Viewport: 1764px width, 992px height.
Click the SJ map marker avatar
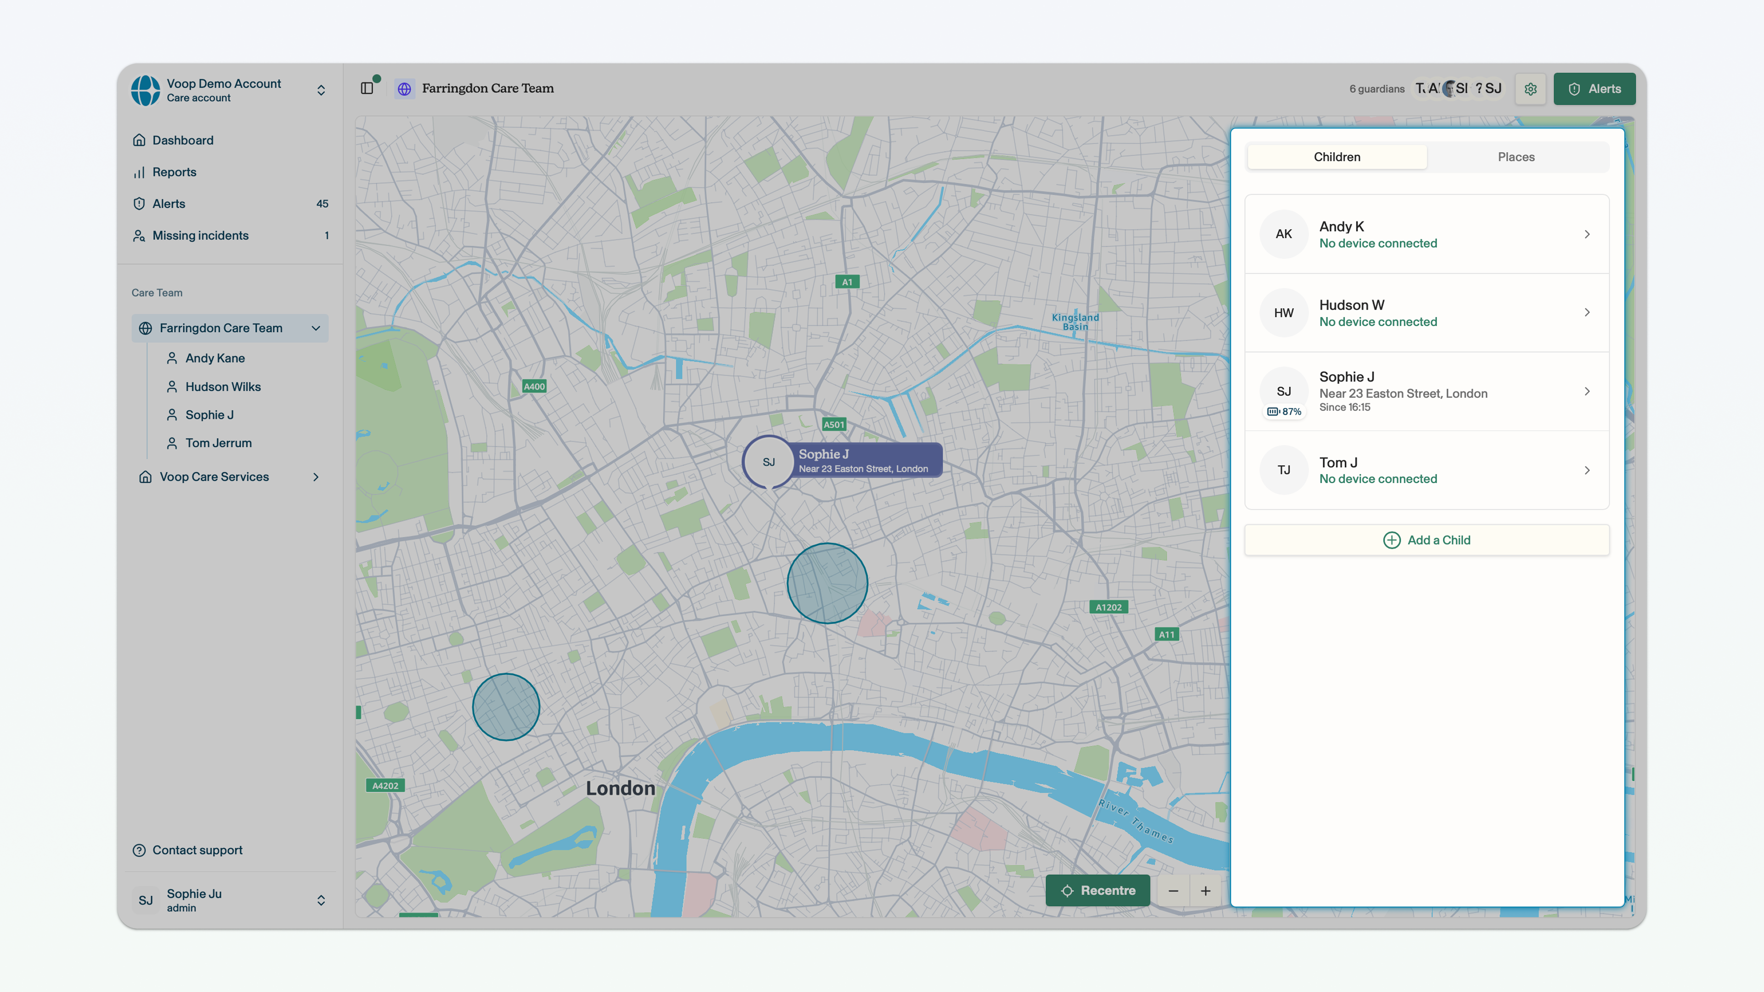tap(769, 462)
